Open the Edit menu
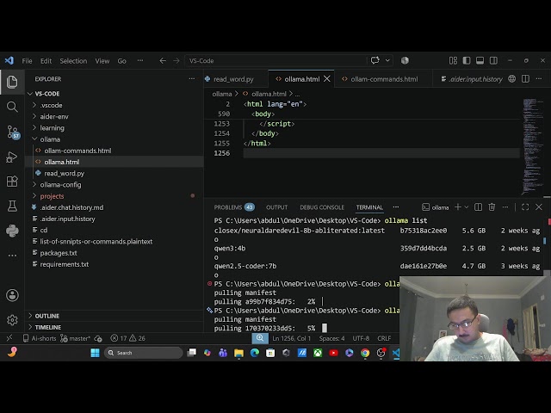Screen dimensions: 551x413 [x=46, y=61]
